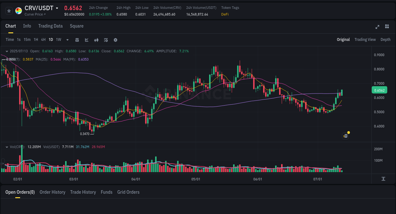Open the Depth view
Viewport: 396px width, 214px height.
click(x=385, y=40)
